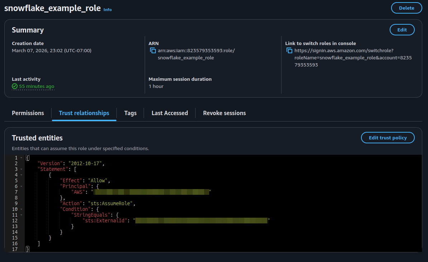Click the "Action" key on line 9
Viewport: 428px width, 262px height.
point(71,203)
